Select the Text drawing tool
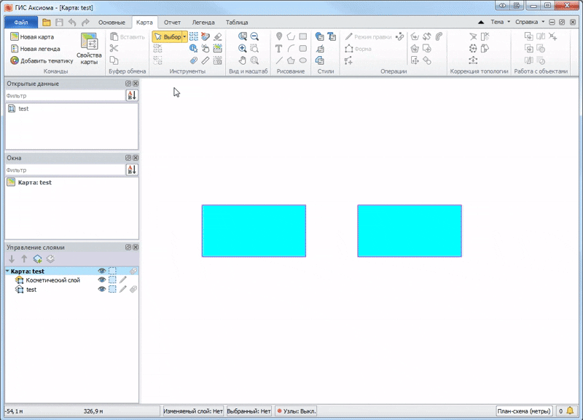This screenshot has width=583, height=420. [278, 48]
